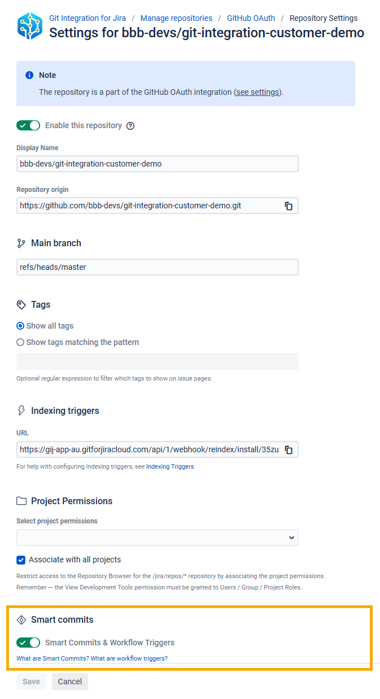The width and height of the screenshot is (380, 699).
Task: Select Show tags matching the pattern
Action: [x=20, y=342]
